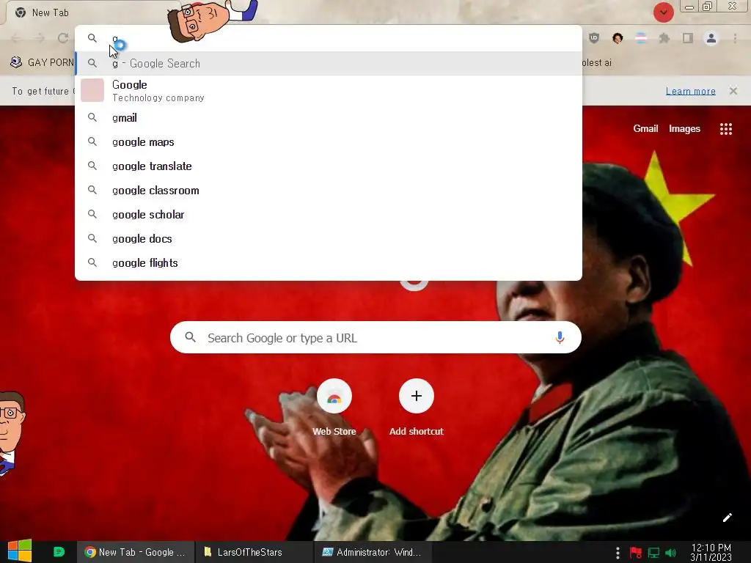
Task: Open the Google apps grid
Action: coord(725,129)
